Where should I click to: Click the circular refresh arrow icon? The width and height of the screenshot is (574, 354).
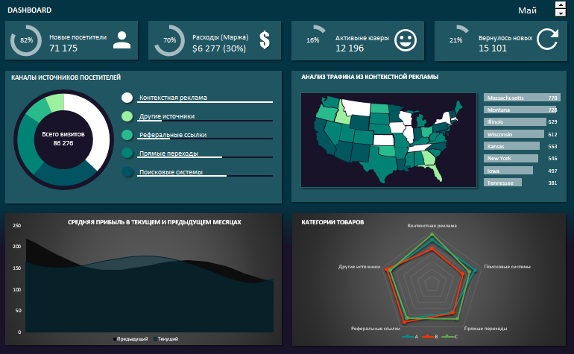(x=547, y=40)
